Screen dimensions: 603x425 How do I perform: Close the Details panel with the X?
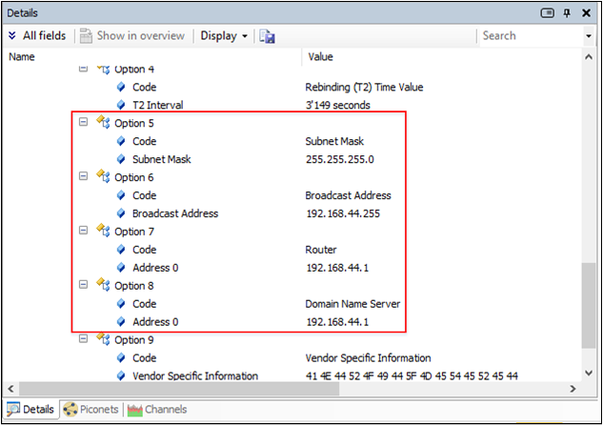pos(586,13)
